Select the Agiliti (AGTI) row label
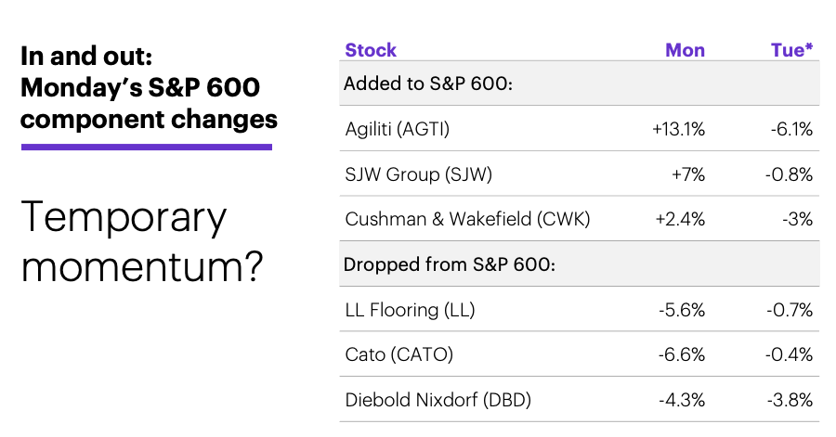The width and height of the screenshot is (836, 437). pos(398,129)
